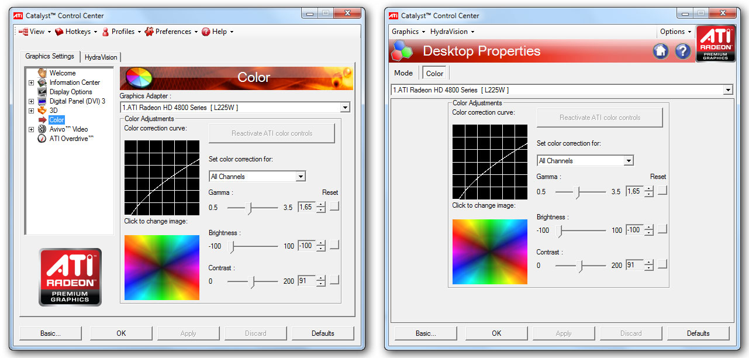Increase Contrast spinner in right window

coord(648,263)
